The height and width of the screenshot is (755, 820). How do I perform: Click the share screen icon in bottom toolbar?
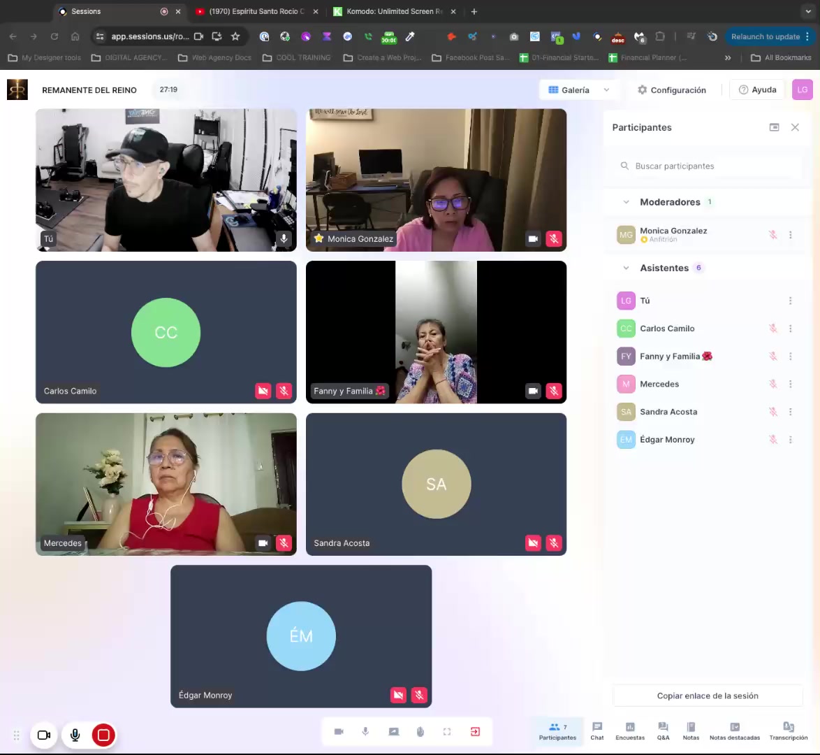pyautogui.click(x=394, y=731)
